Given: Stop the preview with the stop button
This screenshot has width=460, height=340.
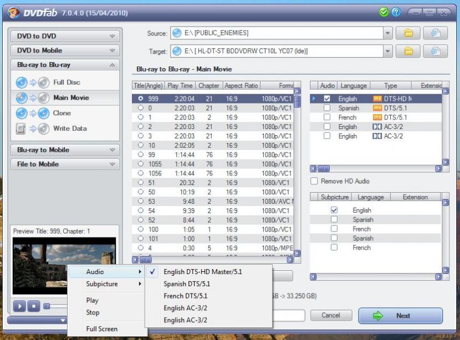Looking at the screenshot, I should 34,306.
